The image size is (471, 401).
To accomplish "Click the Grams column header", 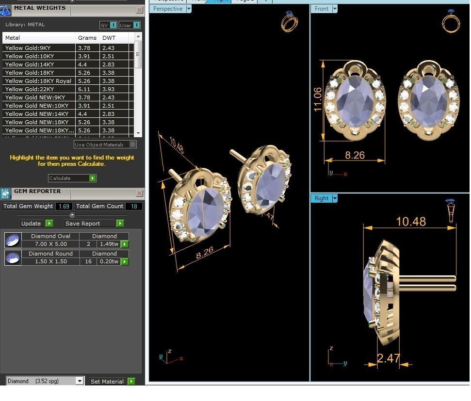I will (x=87, y=38).
